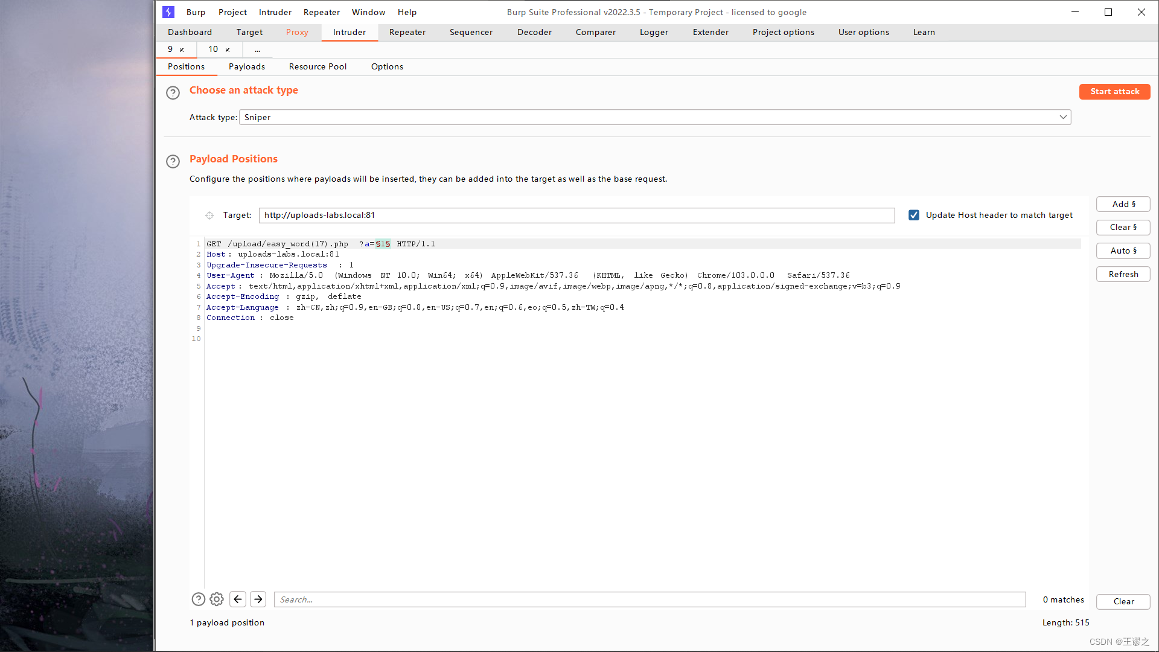Select the Positions sub-tab
The image size is (1159, 652).
(186, 66)
